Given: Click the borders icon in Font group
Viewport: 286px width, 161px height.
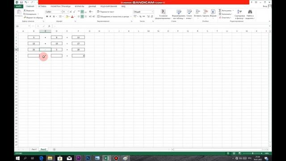Looking at the screenshot, I should [60, 17].
